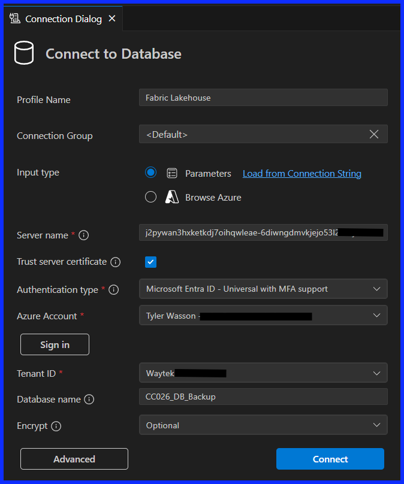Click the connection plug icon in the tab

[14, 19]
